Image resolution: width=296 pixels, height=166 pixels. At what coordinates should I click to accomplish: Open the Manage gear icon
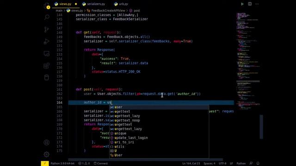[x=46, y=154]
